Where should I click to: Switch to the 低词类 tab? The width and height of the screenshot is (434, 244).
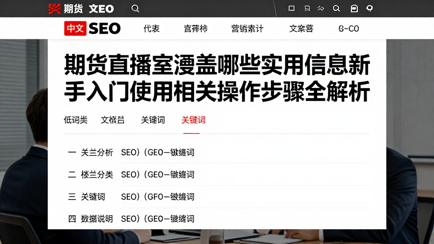[75, 120]
